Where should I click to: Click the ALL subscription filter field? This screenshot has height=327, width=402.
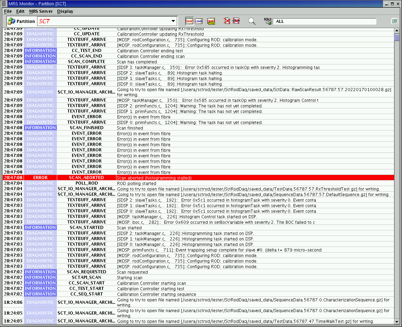(324, 21)
